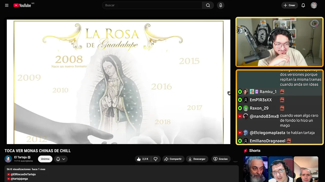This screenshot has width=325, height=182.
Task: Click the Kick icon beside EmP1R3sXX
Action: pos(240,100)
